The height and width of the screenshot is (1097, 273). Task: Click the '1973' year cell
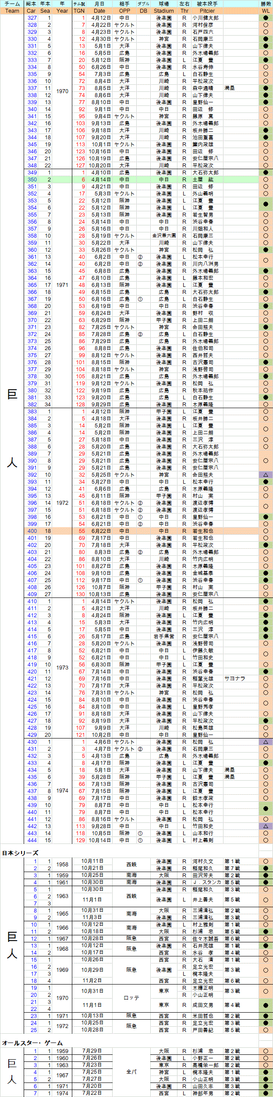click(62, 667)
